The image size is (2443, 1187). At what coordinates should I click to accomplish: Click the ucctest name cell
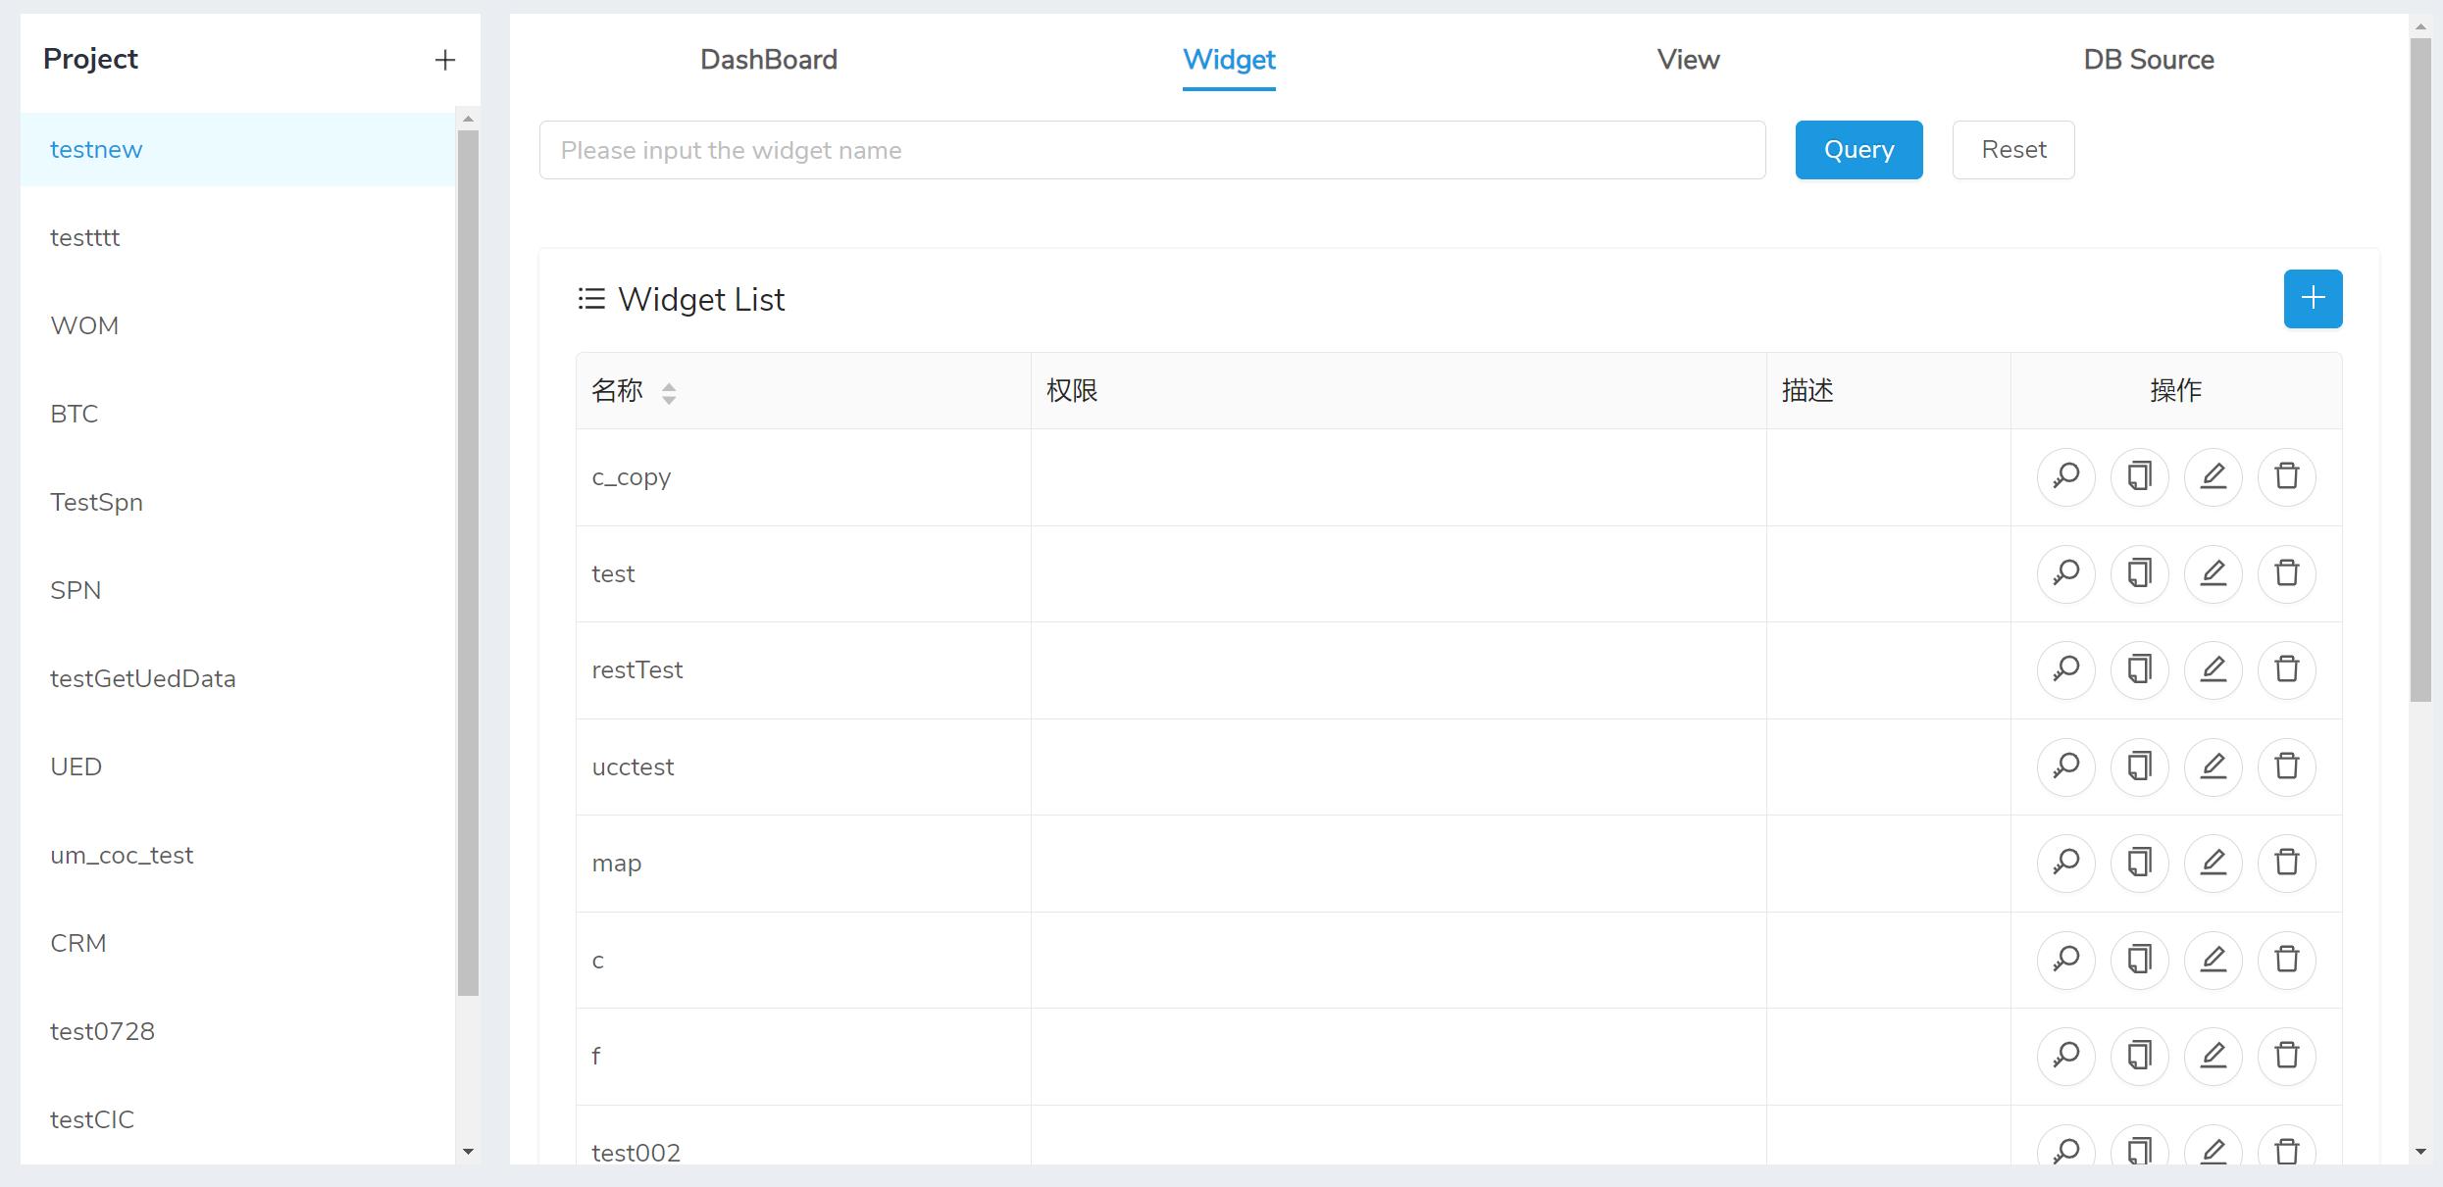pos(803,767)
